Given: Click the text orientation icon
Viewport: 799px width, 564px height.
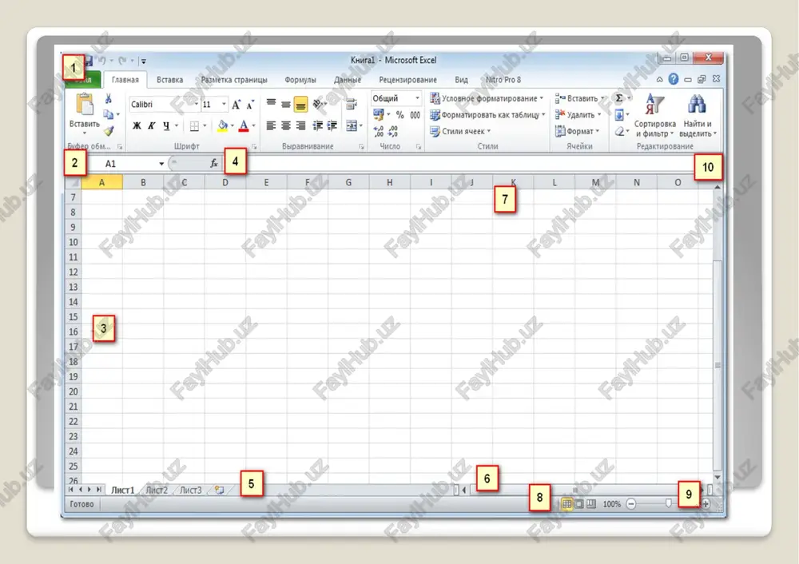Looking at the screenshot, I should [x=317, y=104].
